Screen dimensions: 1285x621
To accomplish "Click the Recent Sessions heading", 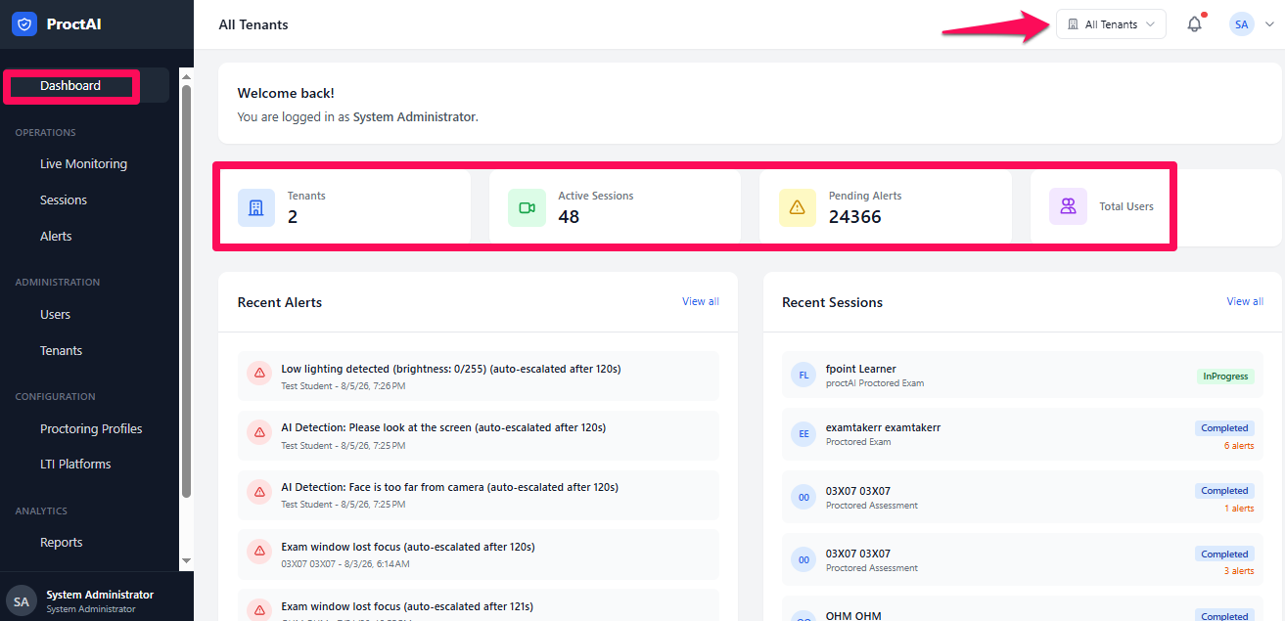I will pos(832,302).
